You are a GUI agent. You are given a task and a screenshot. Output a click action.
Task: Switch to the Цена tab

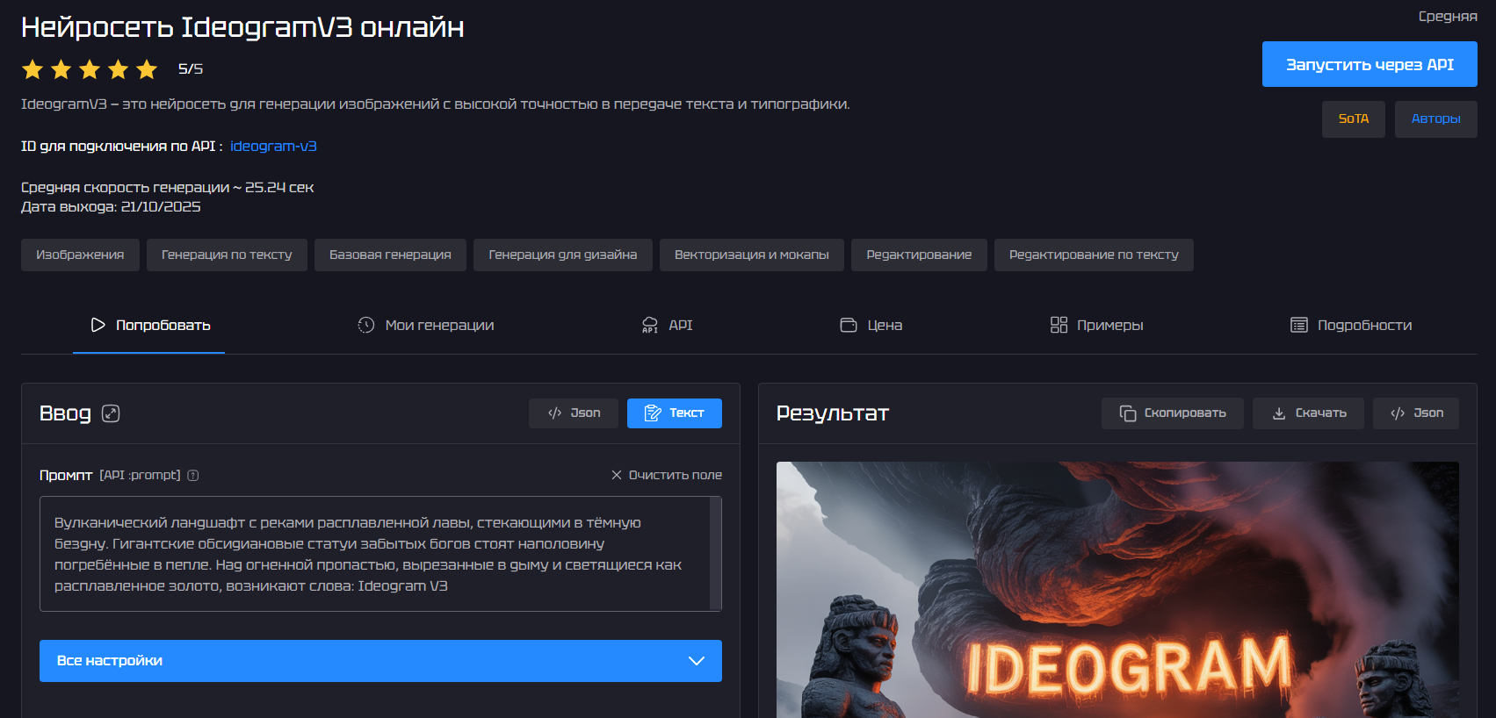click(x=871, y=326)
